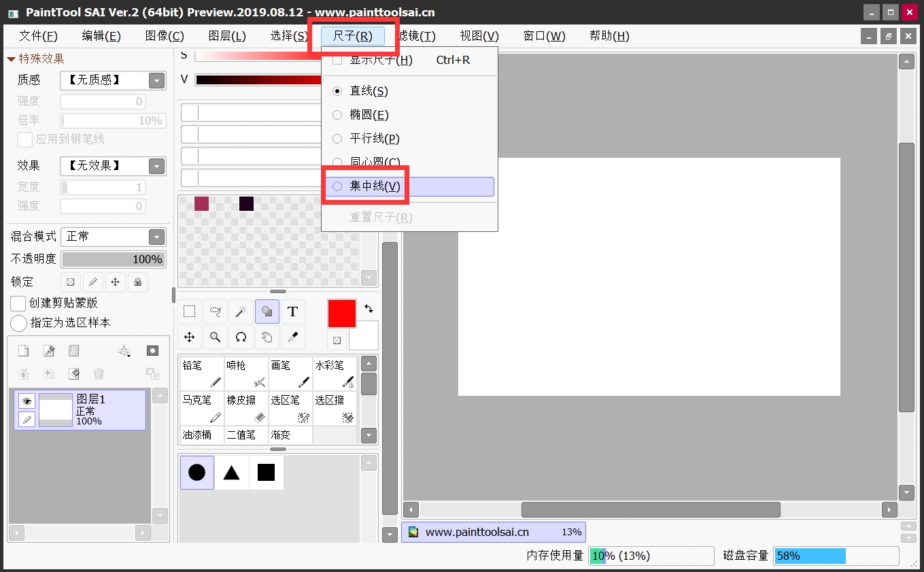Swap foreground and background colors
924x572 pixels.
[369, 309]
